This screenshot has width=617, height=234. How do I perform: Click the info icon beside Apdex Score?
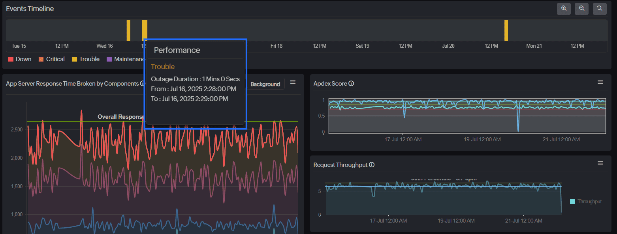[351, 84]
